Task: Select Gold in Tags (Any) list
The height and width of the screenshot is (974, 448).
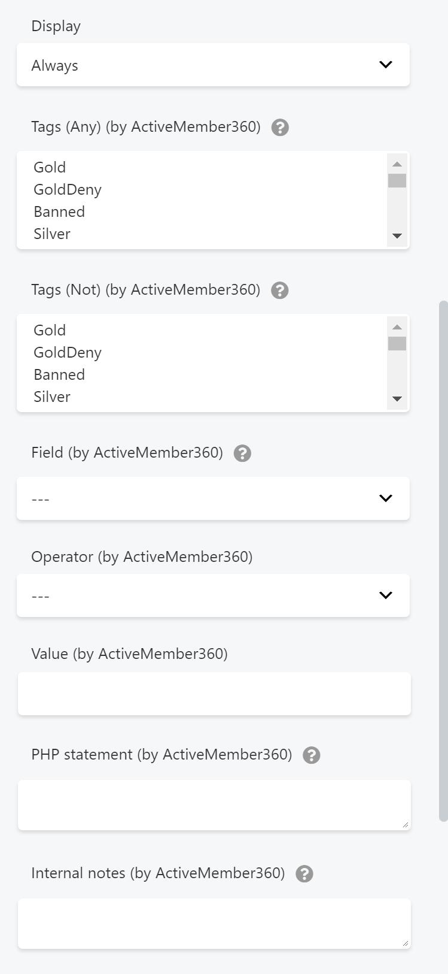Action: (x=50, y=167)
